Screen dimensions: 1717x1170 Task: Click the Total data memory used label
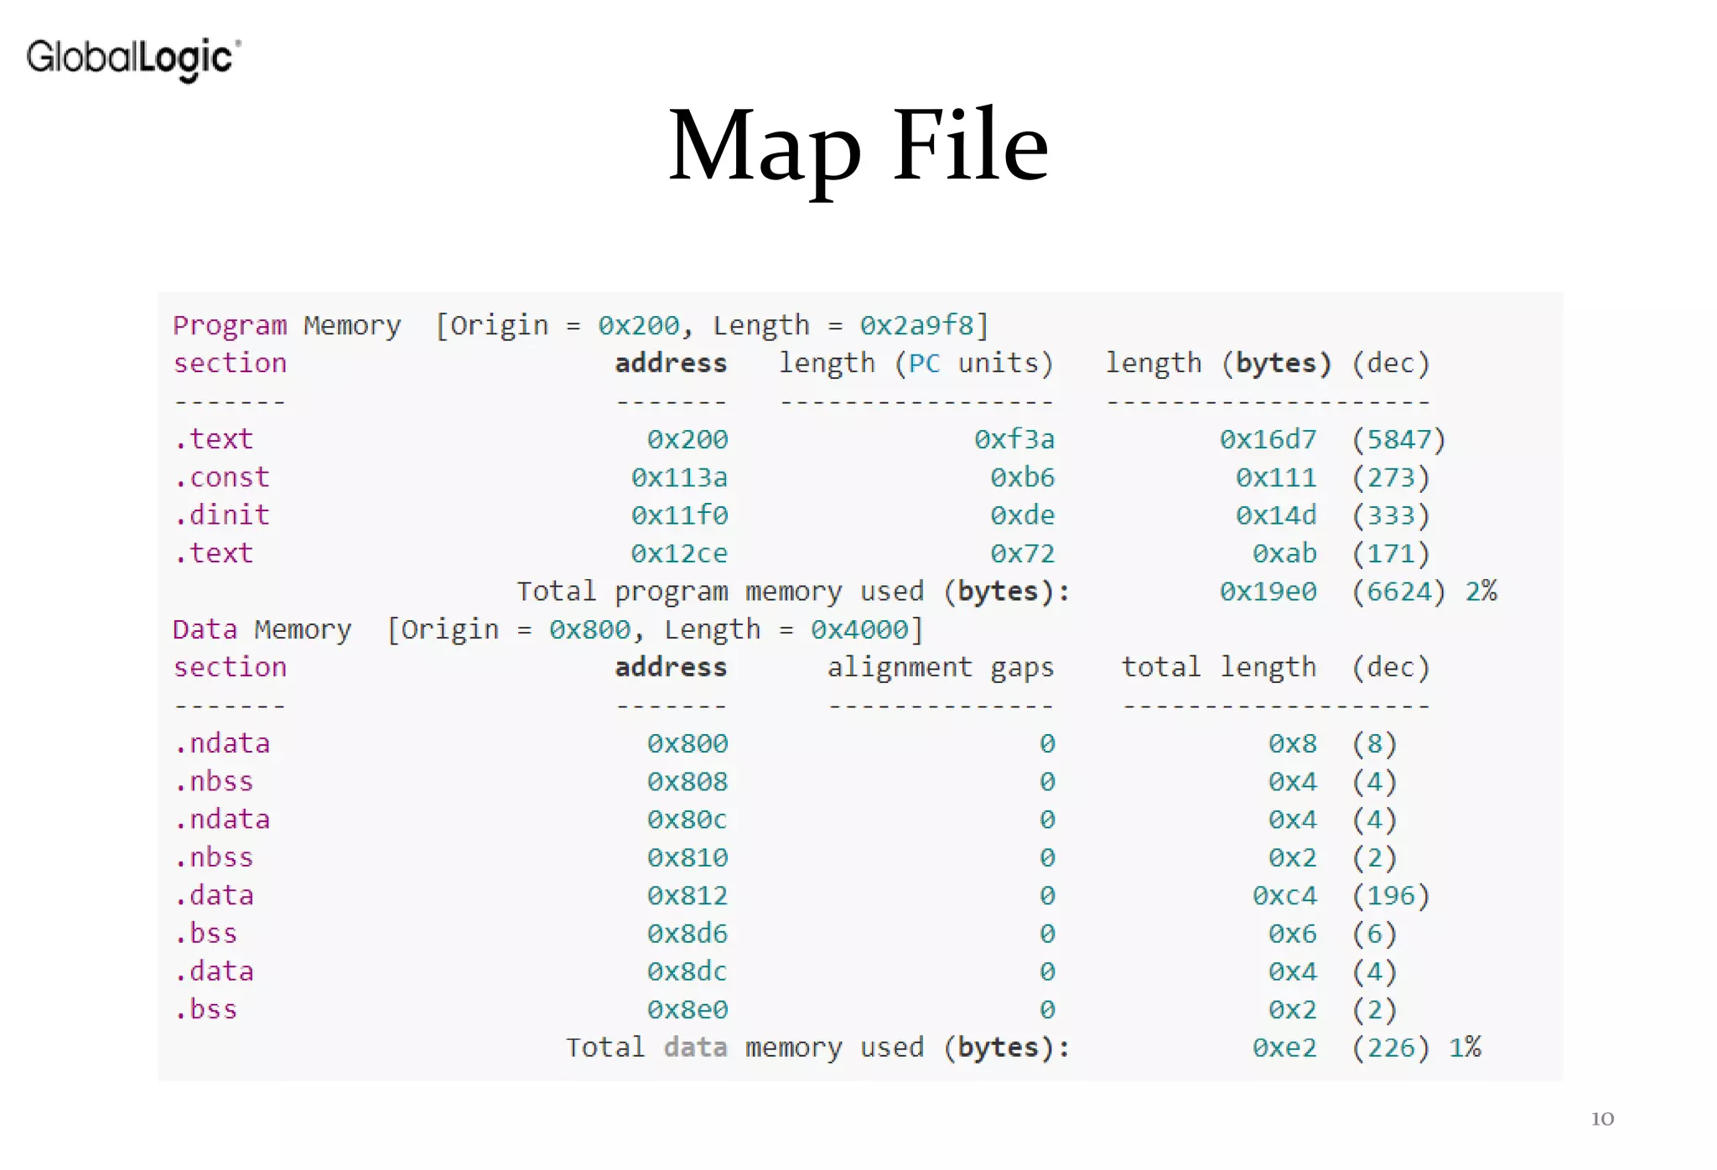point(817,1048)
